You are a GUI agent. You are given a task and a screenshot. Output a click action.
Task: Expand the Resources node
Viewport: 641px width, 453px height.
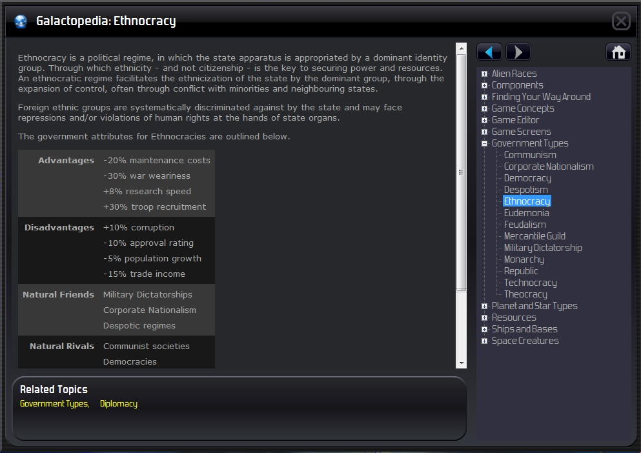(x=484, y=317)
